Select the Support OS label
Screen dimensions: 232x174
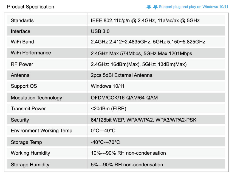click(x=24, y=86)
